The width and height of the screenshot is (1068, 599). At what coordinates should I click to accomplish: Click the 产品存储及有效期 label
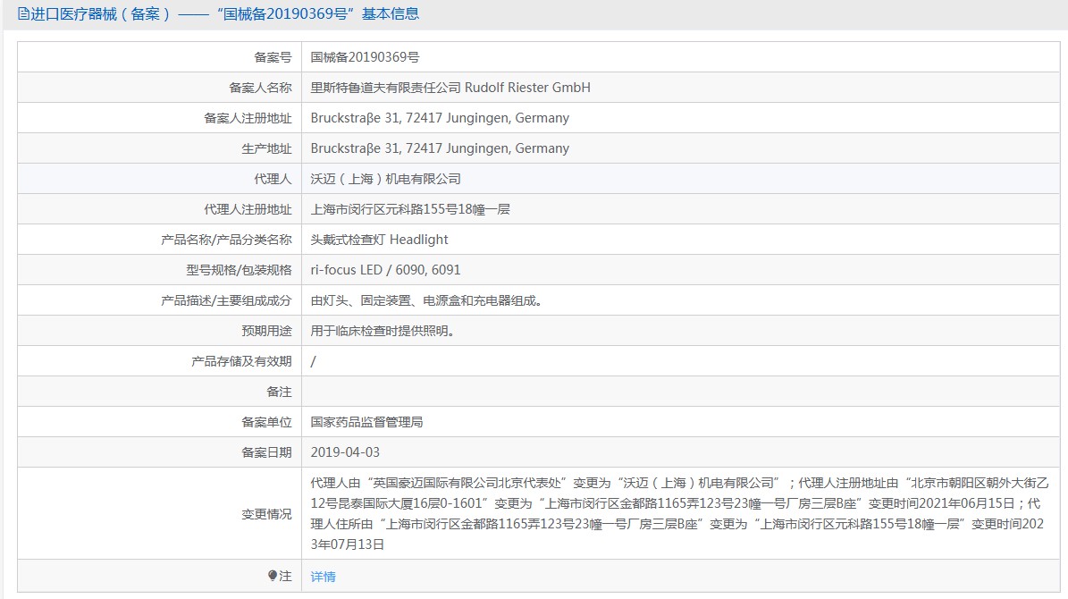click(241, 361)
